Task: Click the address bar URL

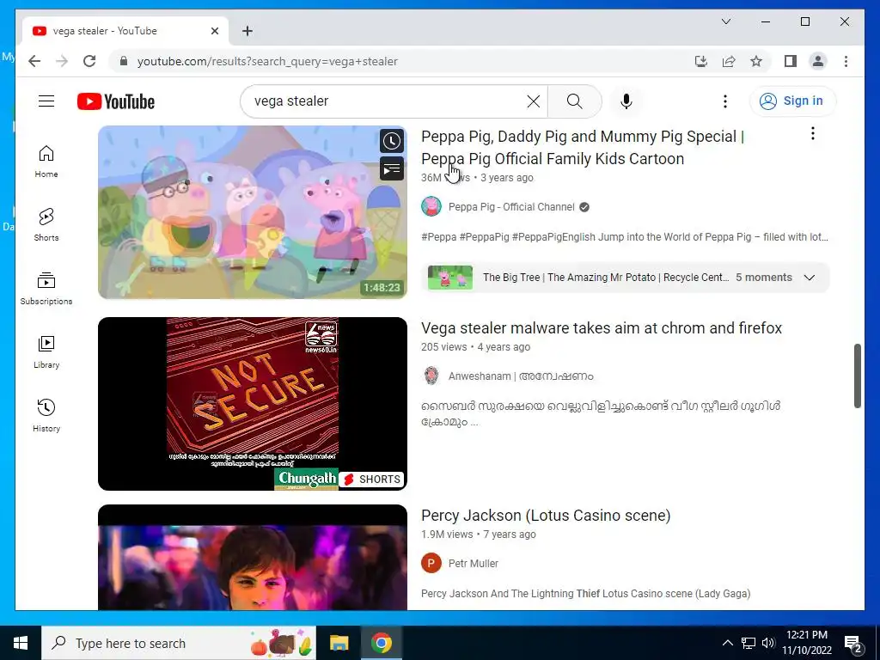Action: pos(267,61)
